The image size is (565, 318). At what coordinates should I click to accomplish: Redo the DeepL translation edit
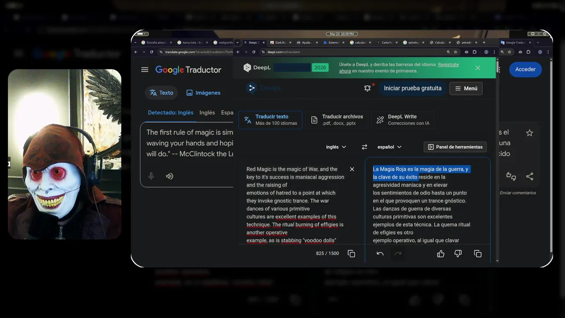coord(398,254)
